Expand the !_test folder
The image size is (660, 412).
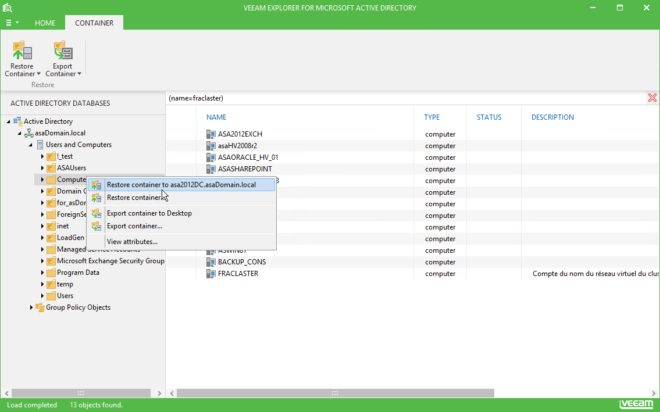[x=42, y=156]
